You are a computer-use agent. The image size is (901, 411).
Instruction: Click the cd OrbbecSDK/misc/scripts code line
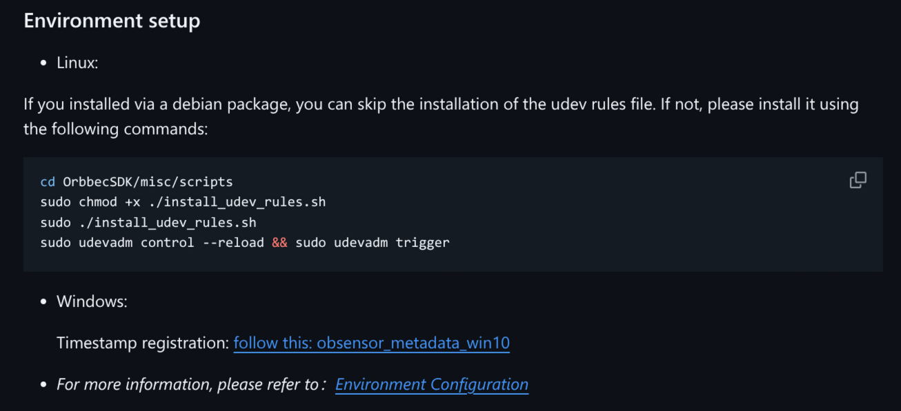pyautogui.click(x=137, y=182)
